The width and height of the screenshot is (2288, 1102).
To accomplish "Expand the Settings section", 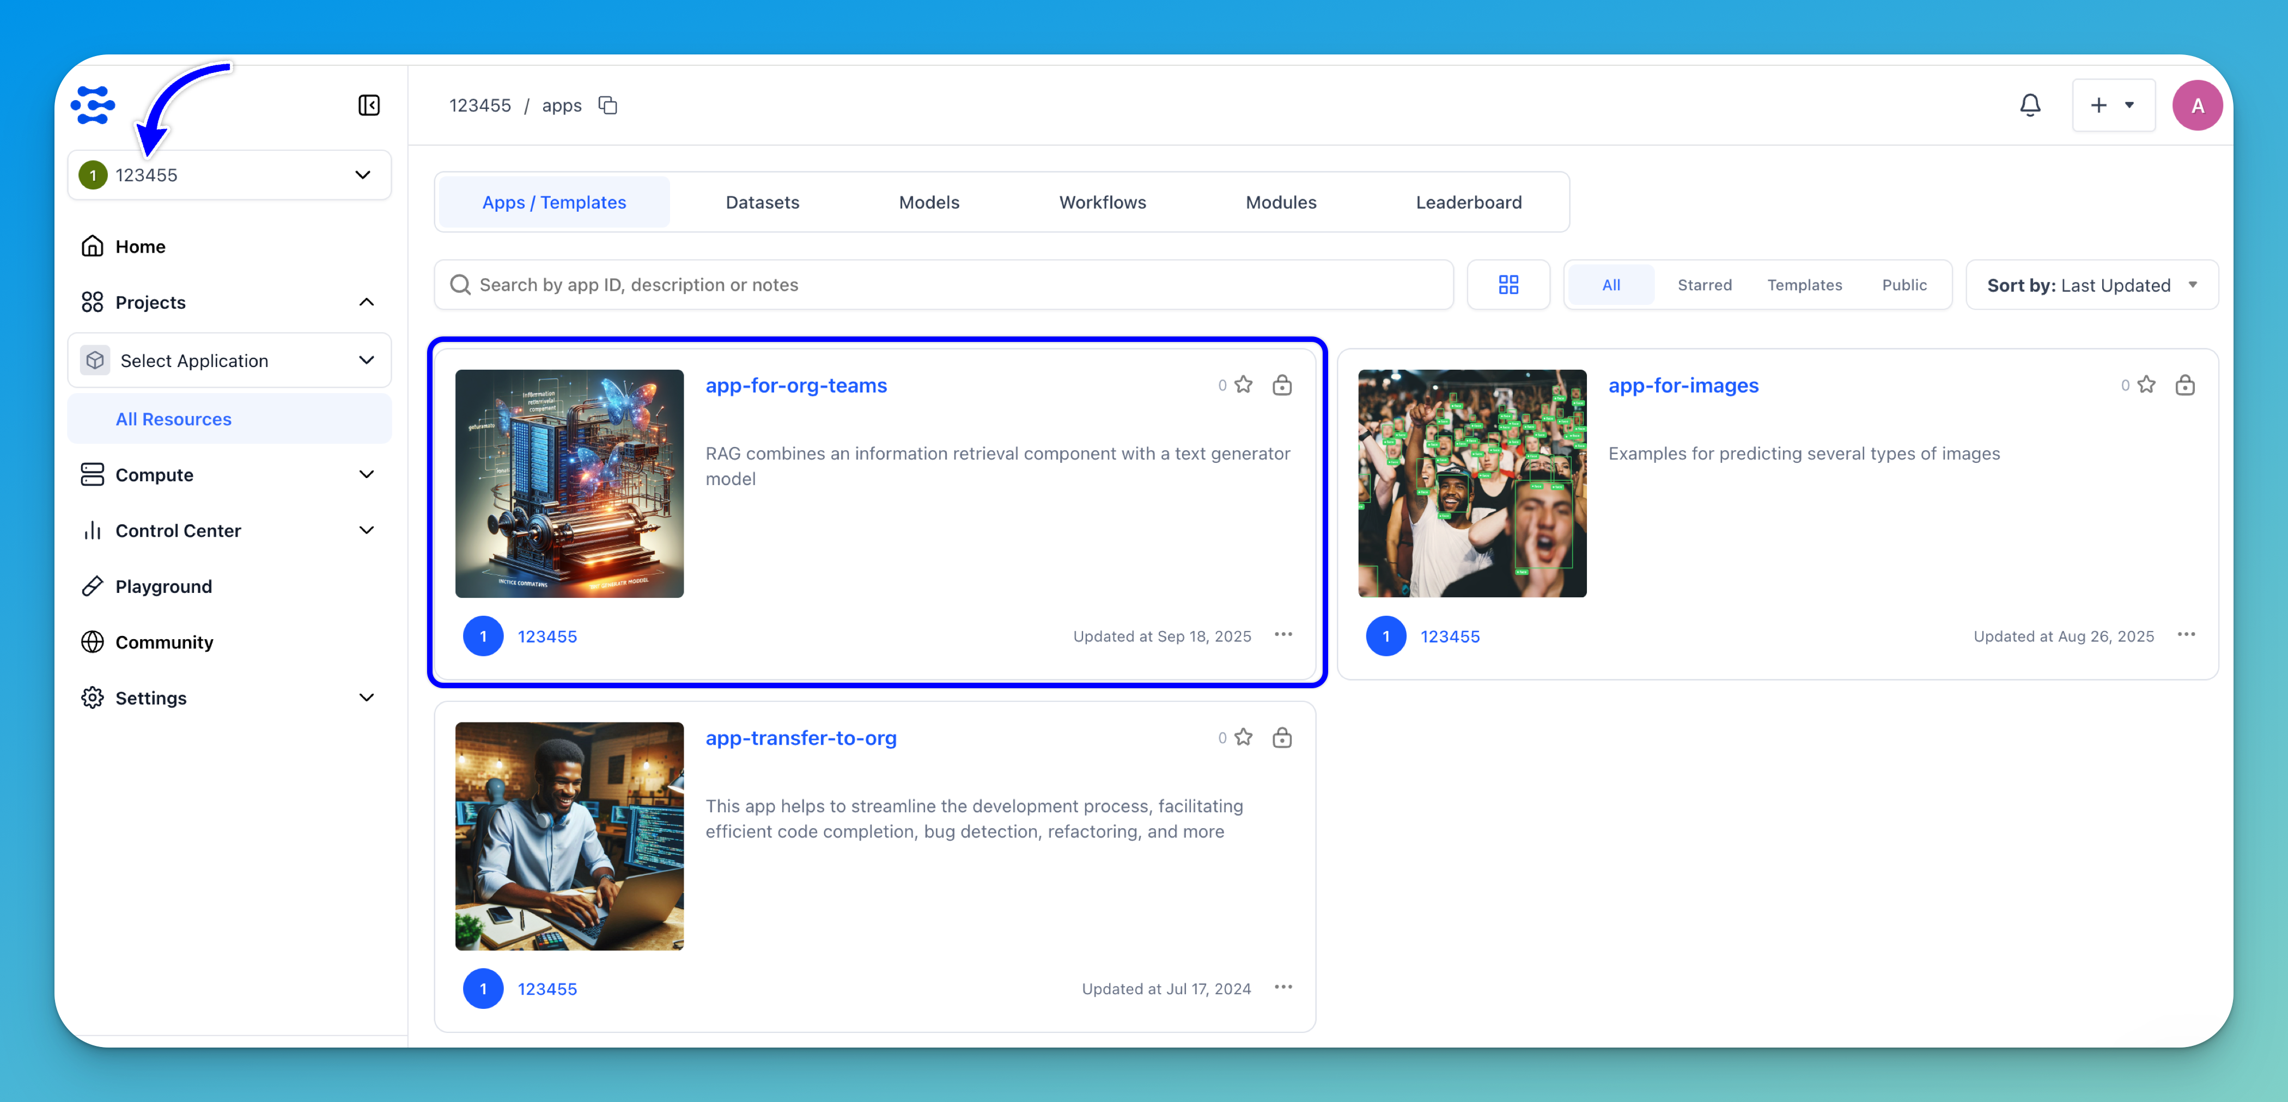I will click(x=366, y=698).
